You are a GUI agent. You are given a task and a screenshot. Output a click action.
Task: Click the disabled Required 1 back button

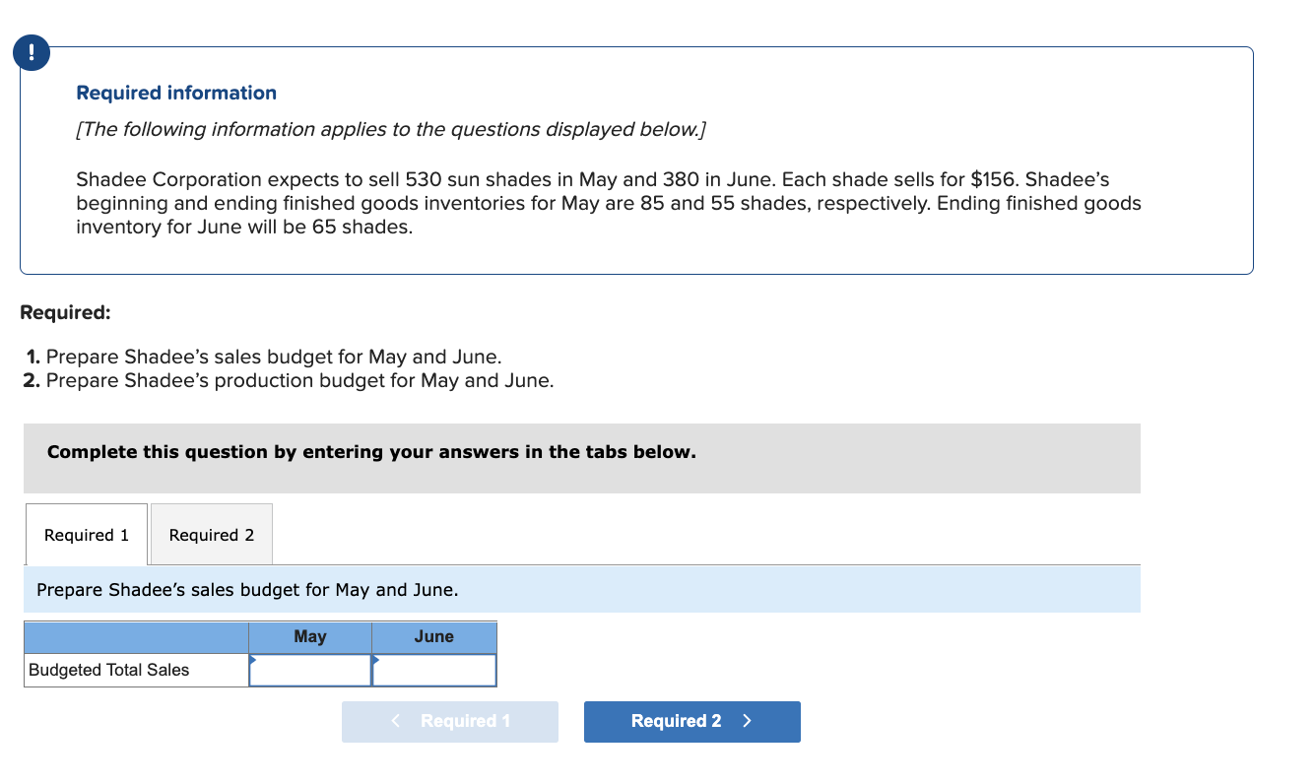coord(449,721)
